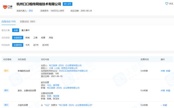Click 收藏 for the 大股东变更 row
Image resolution: width=174 pixels, height=108 pixels.
pos(165,105)
